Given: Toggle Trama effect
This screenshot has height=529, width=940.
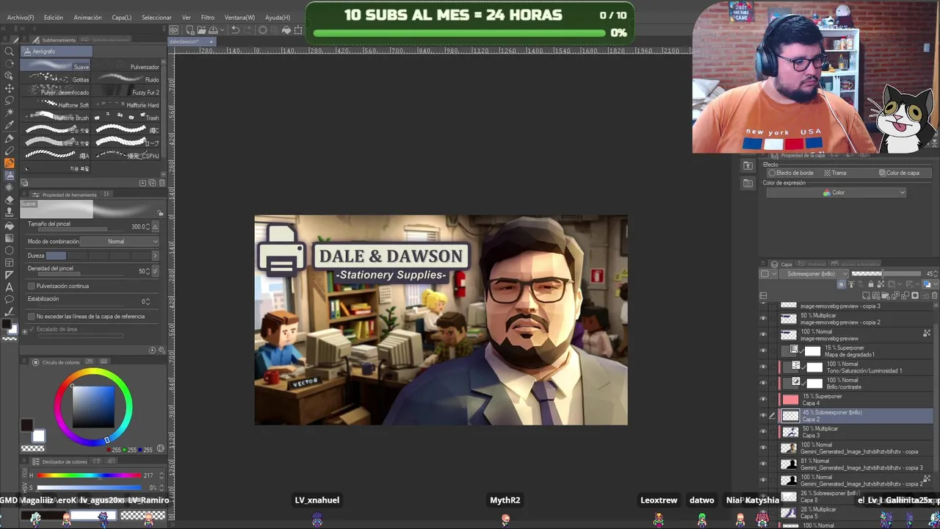Looking at the screenshot, I should [x=835, y=173].
